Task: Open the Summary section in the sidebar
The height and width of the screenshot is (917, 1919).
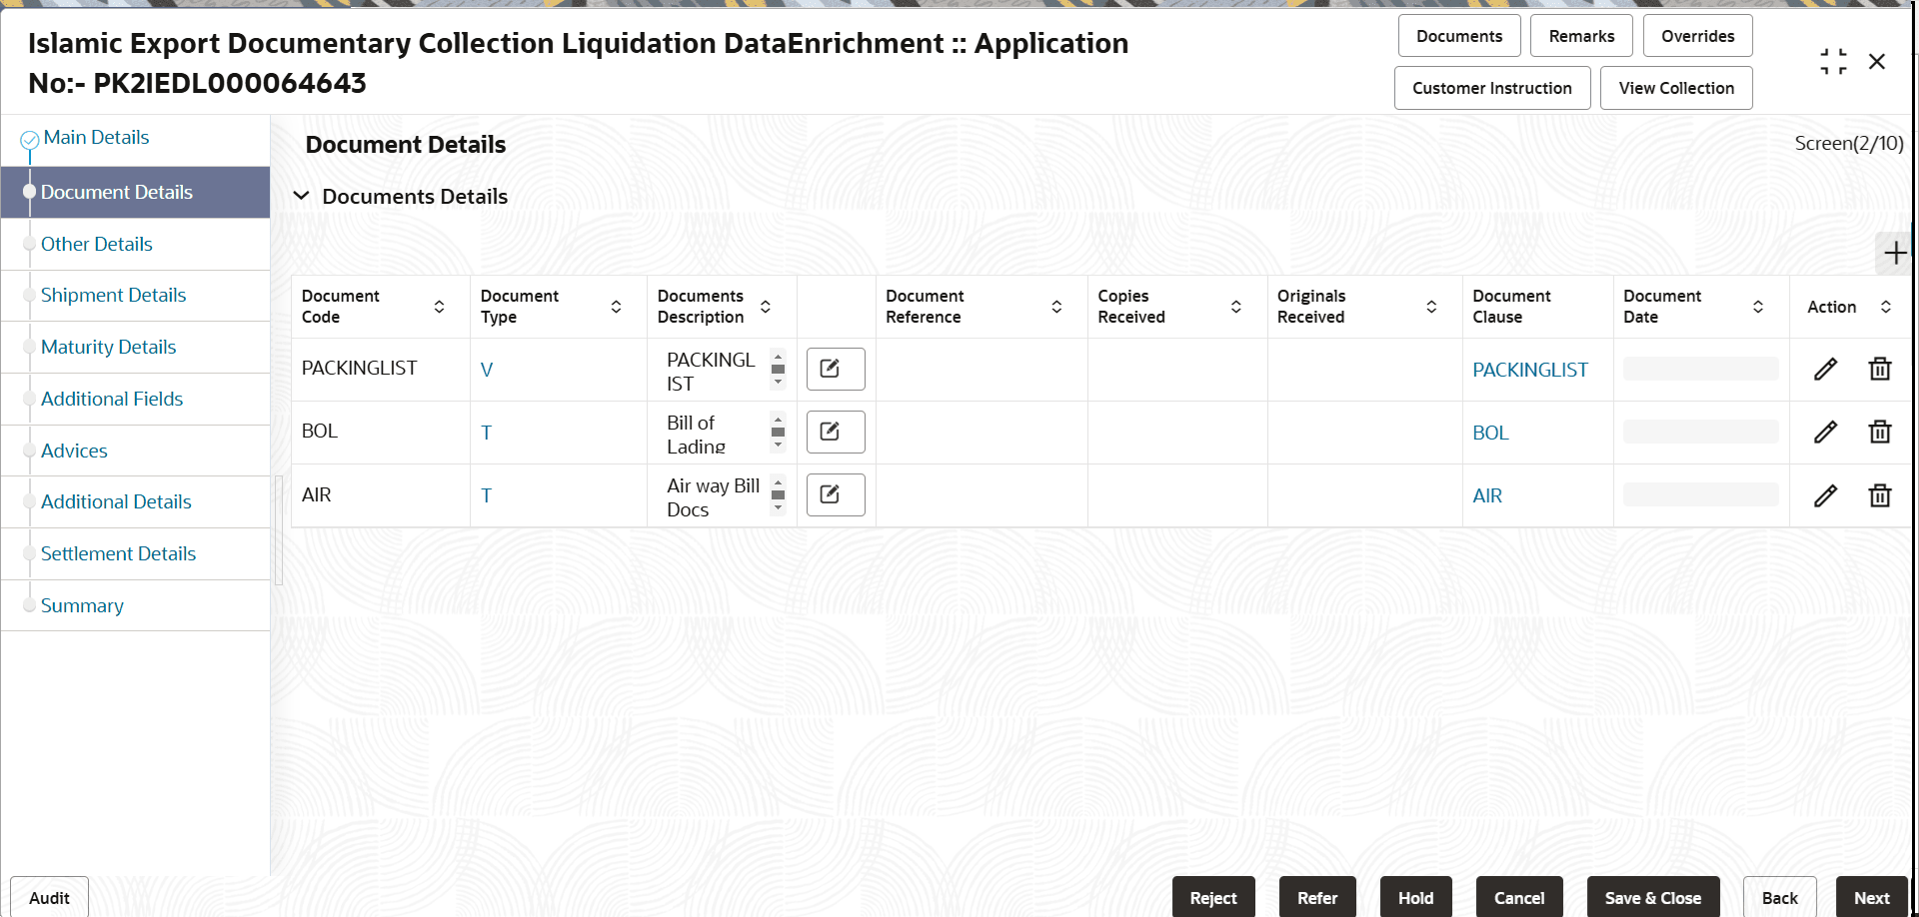Action: tap(82, 605)
